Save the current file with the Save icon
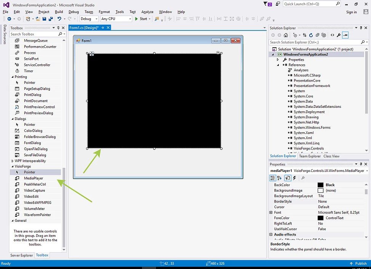The image size is (371, 269). [x=44, y=19]
